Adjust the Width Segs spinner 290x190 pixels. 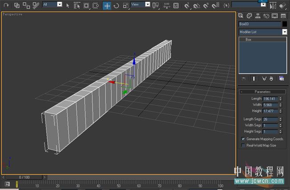(x=281, y=125)
